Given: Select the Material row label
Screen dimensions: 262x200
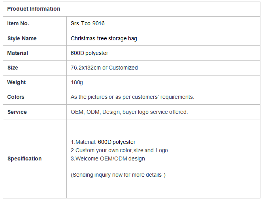Looking at the screenshot, I should (17, 53).
